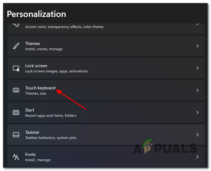Expand Themes with its chevron arrow
The height and width of the screenshot is (171, 211).
pyautogui.click(x=197, y=46)
